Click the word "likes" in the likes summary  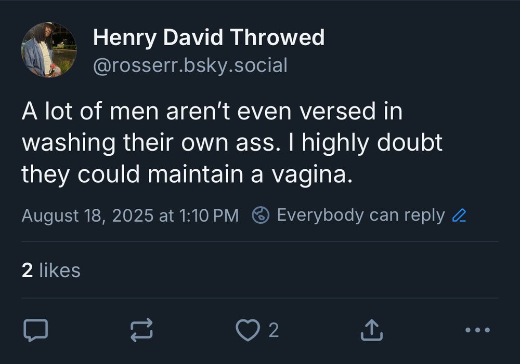click(60, 270)
